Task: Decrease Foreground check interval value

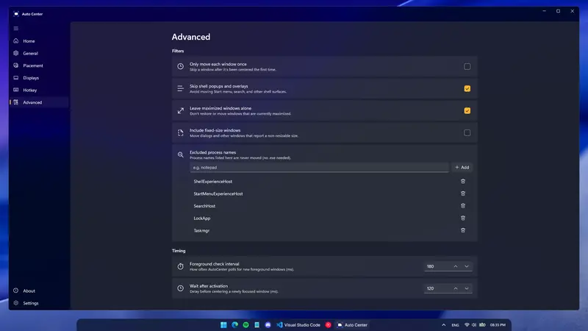Action: [x=467, y=266]
